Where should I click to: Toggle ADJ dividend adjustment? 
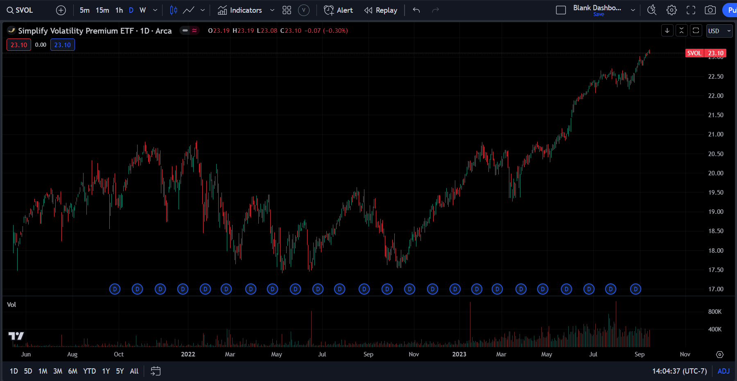[x=723, y=371]
